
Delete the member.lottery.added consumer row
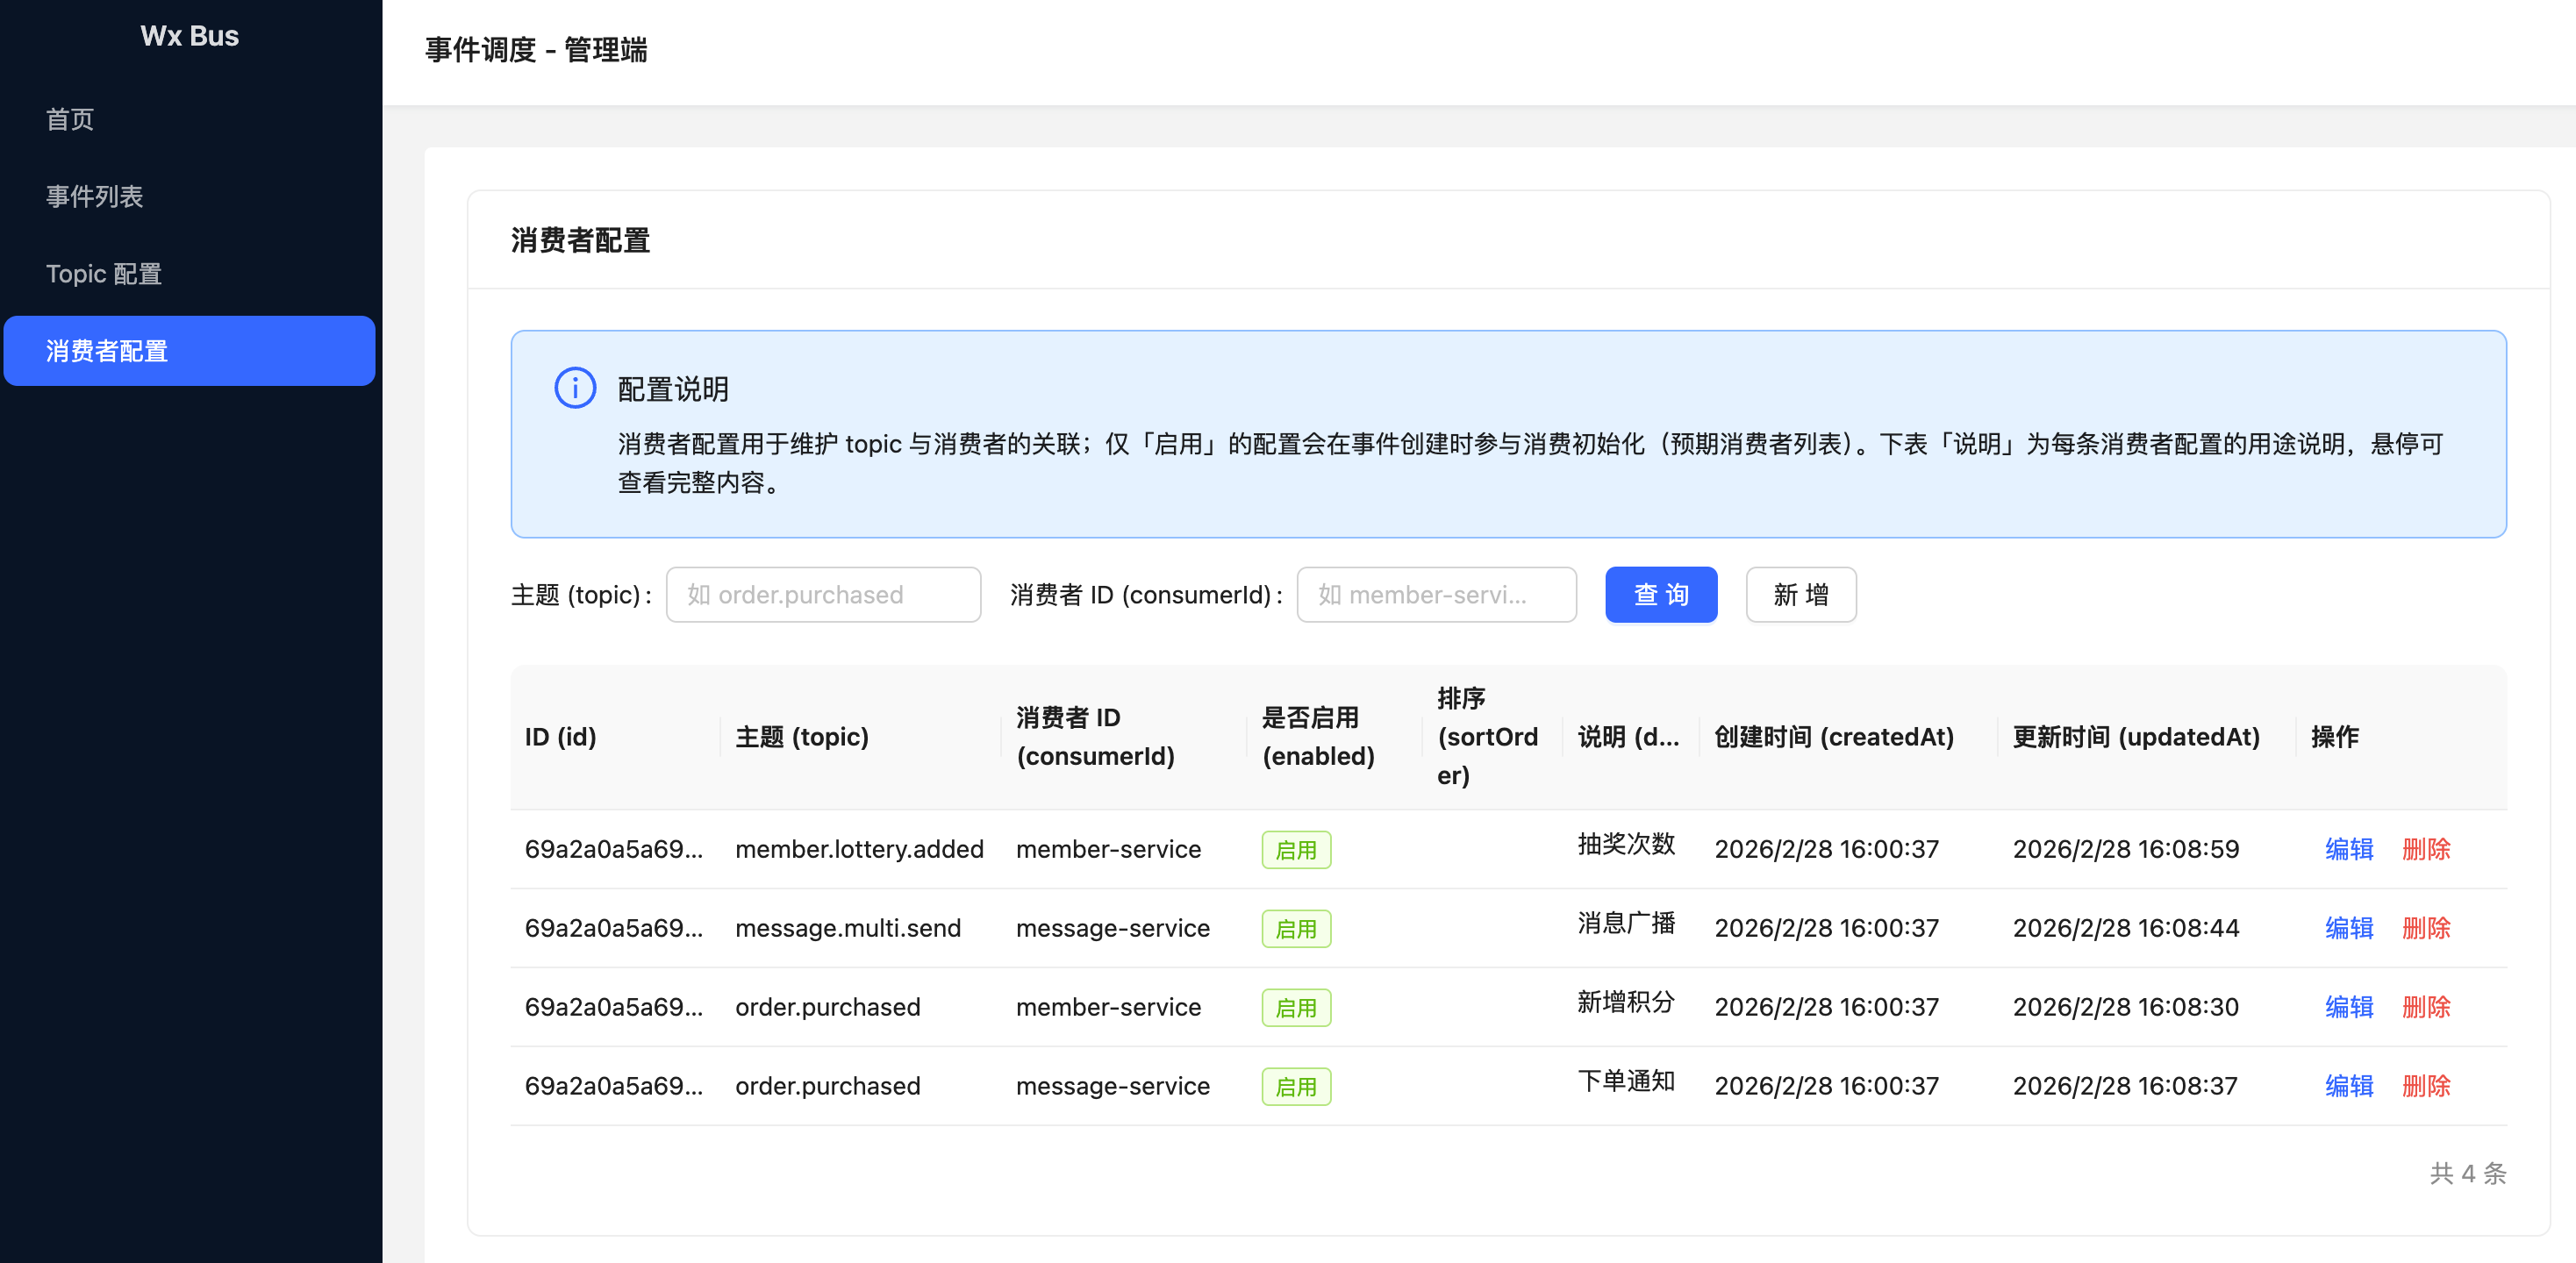tap(2425, 849)
